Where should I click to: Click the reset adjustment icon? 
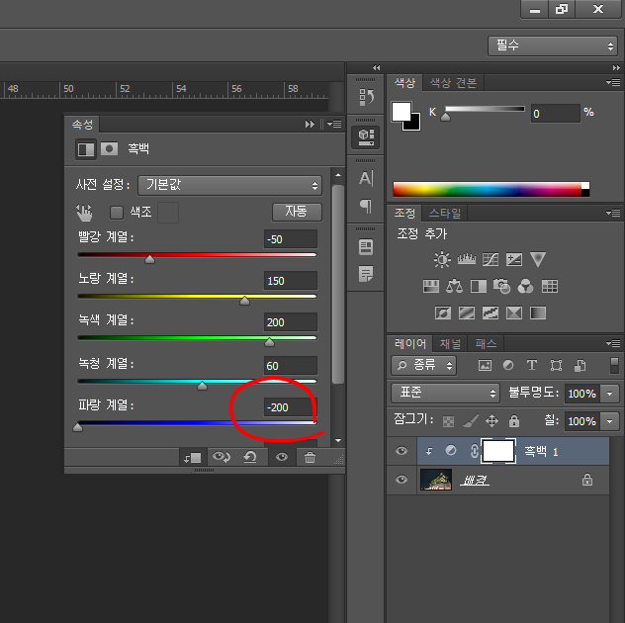click(x=250, y=457)
